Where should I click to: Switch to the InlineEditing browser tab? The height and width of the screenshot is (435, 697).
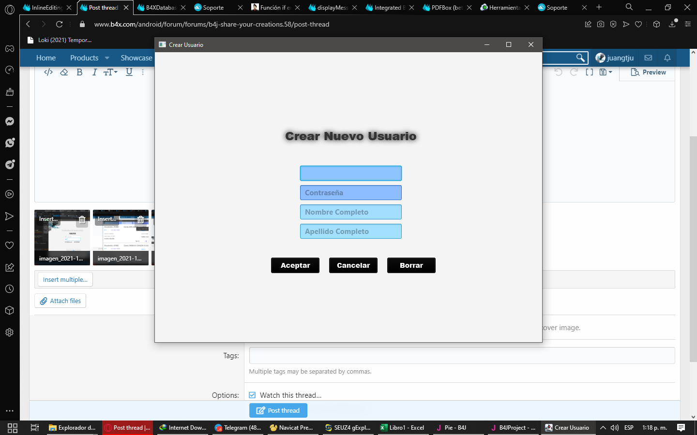[x=48, y=7]
